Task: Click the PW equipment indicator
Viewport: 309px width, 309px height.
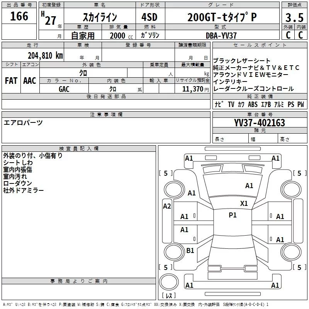Action: (x=301, y=104)
